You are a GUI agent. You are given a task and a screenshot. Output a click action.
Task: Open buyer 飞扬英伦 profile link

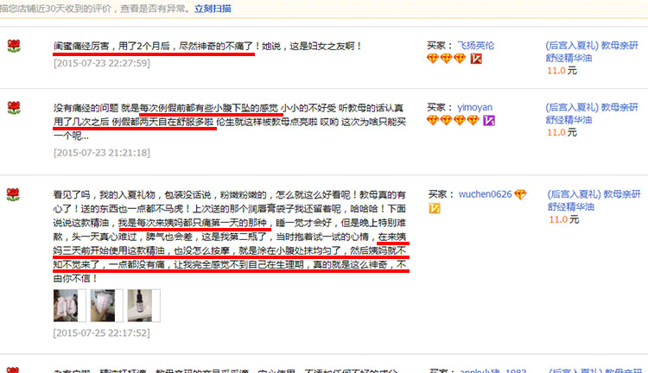point(475,46)
